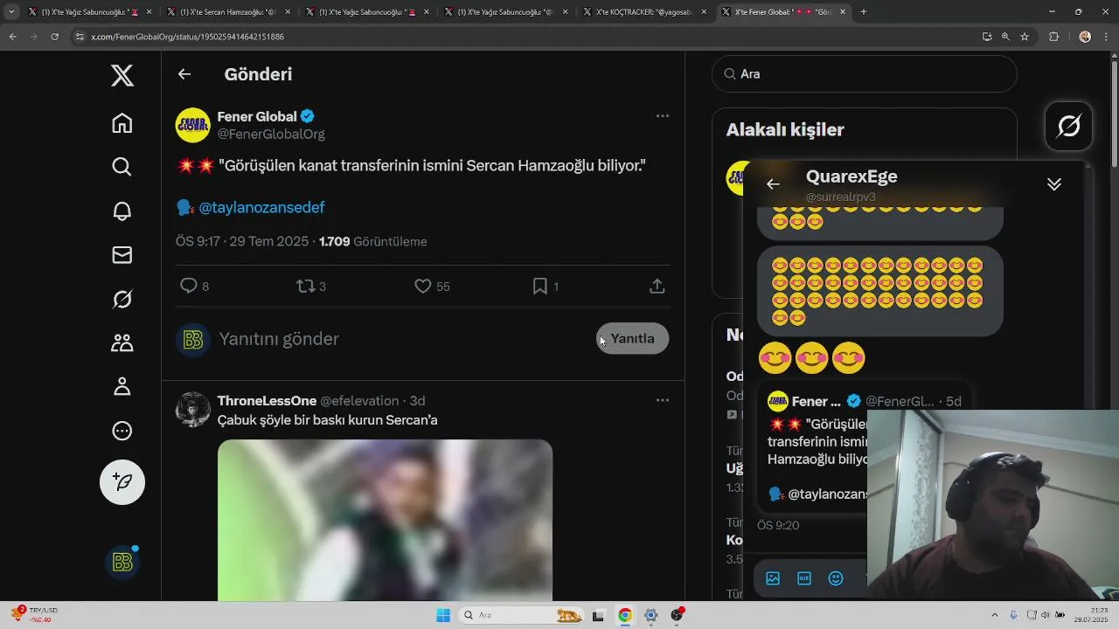Reload the page
The image size is (1119, 629).
coord(54,37)
